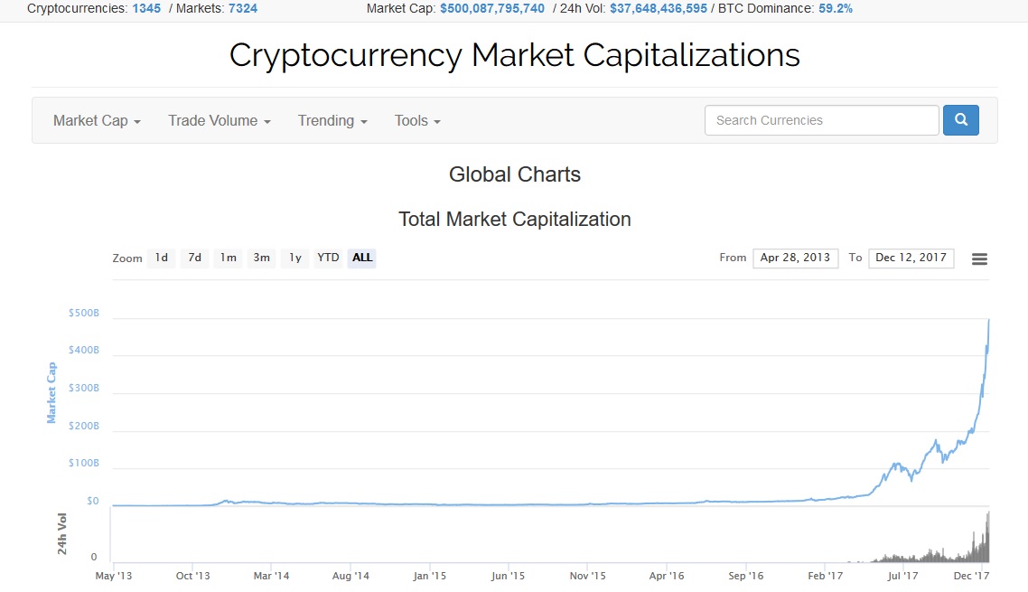The width and height of the screenshot is (1028, 592).
Task: Open the 7324 markets count link
Action: tap(243, 8)
